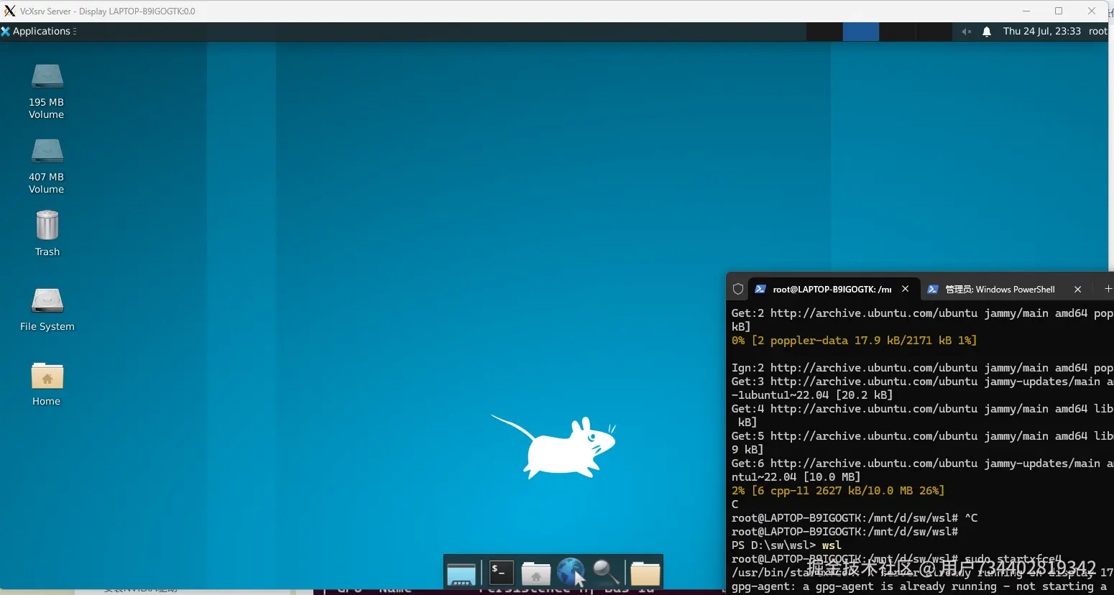
Task: Switch to the third workspace in switcher
Action: [x=898, y=32]
